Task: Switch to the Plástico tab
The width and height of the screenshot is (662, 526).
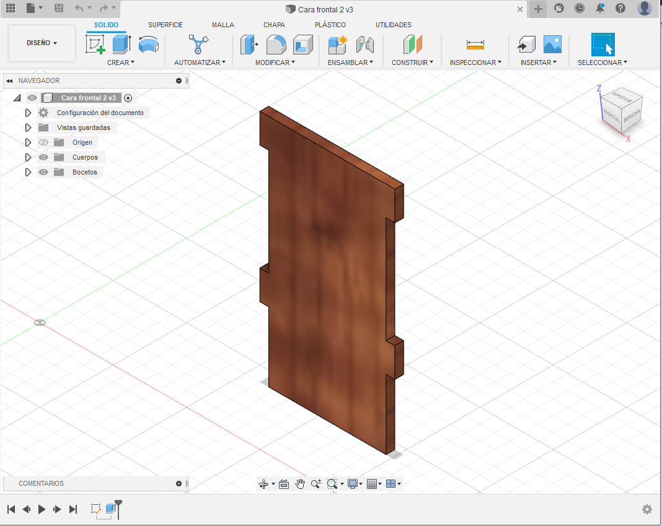Action: pos(330,25)
